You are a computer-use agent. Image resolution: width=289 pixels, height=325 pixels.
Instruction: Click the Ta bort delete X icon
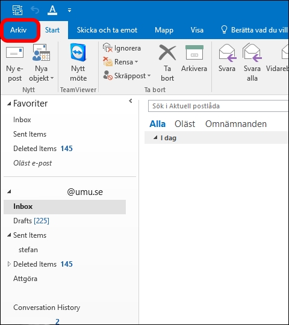click(x=167, y=52)
